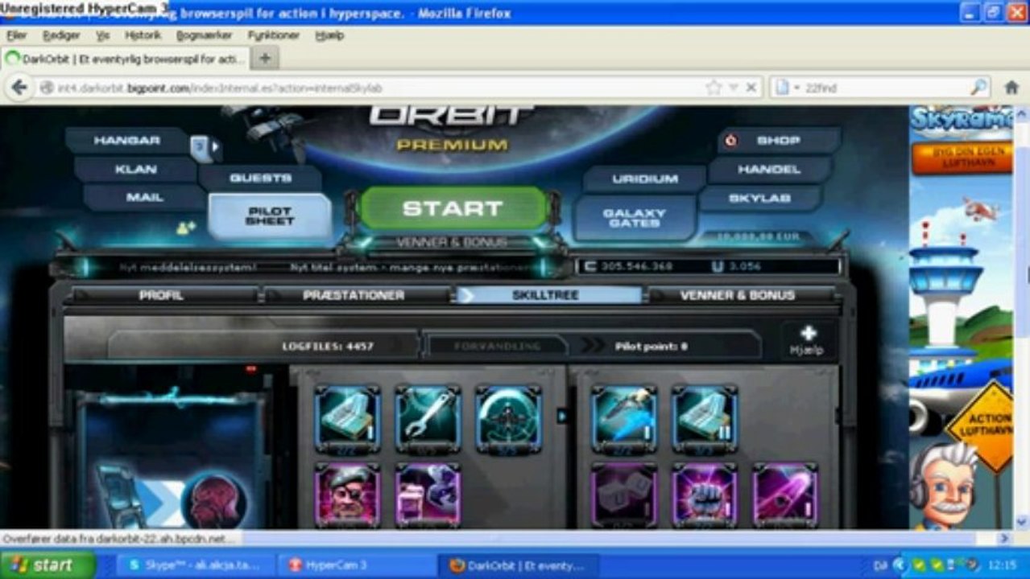
Task: Open the Handel trade page
Action: (770, 170)
